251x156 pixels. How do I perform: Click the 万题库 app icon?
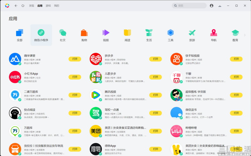pos(15,131)
